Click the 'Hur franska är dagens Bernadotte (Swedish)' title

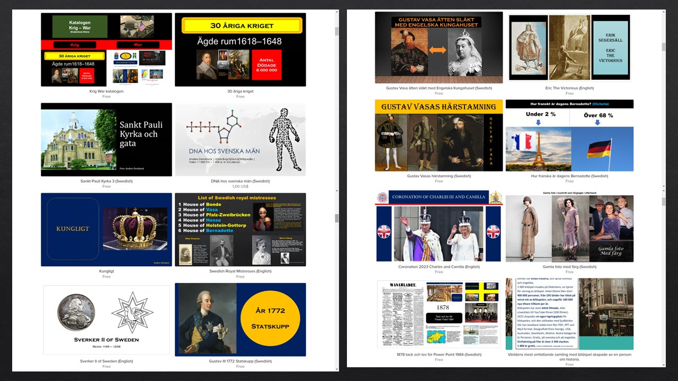click(x=569, y=176)
